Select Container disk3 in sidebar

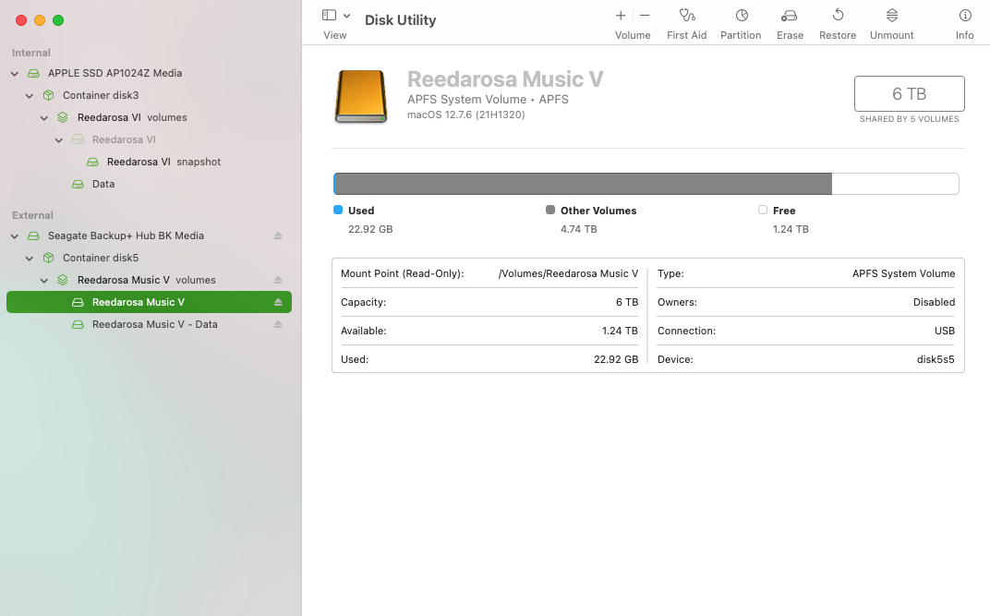tap(149, 95)
